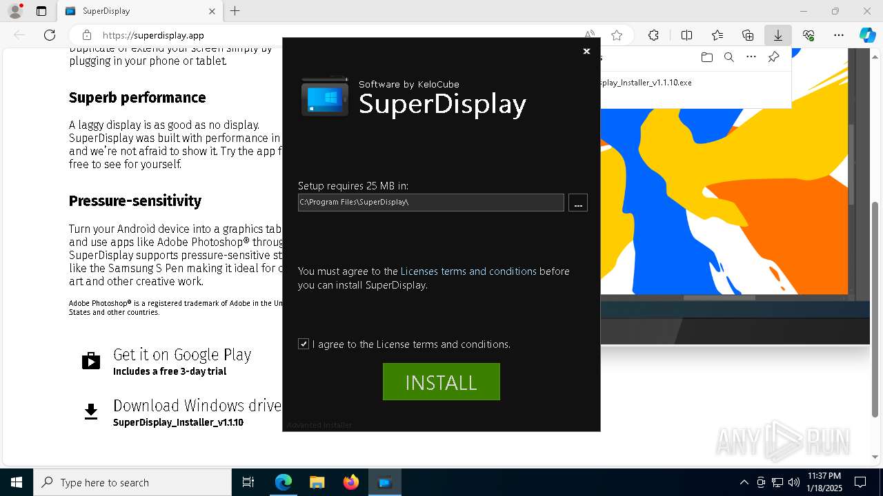The image size is (883, 496).
Task: View site information lock icon
Action: 87,35
